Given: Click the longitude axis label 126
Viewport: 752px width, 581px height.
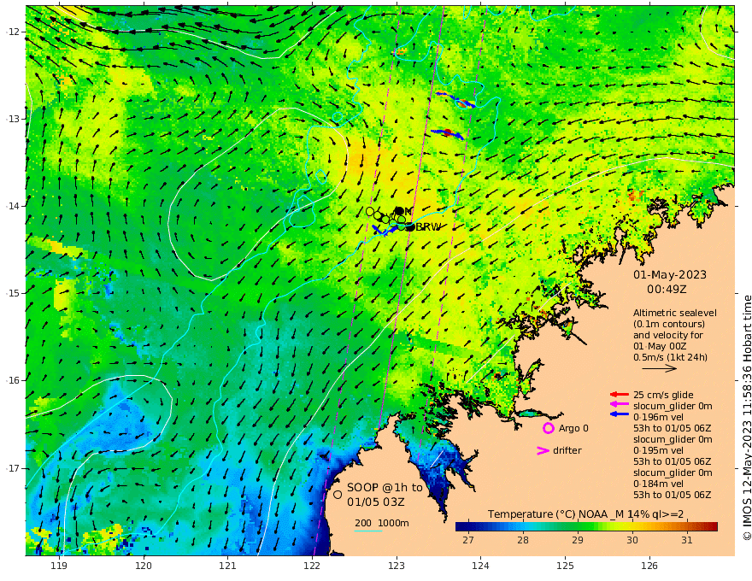Looking at the screenshot, I should [649, 566].
